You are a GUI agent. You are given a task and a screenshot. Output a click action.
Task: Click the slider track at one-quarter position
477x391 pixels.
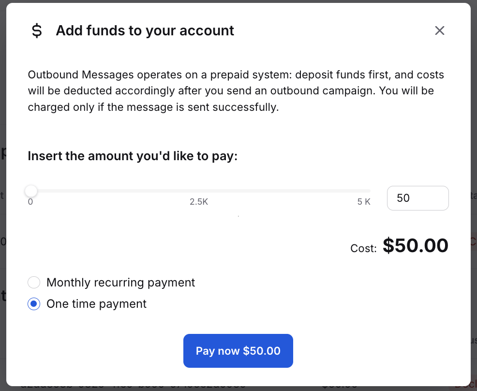point(115,191)
